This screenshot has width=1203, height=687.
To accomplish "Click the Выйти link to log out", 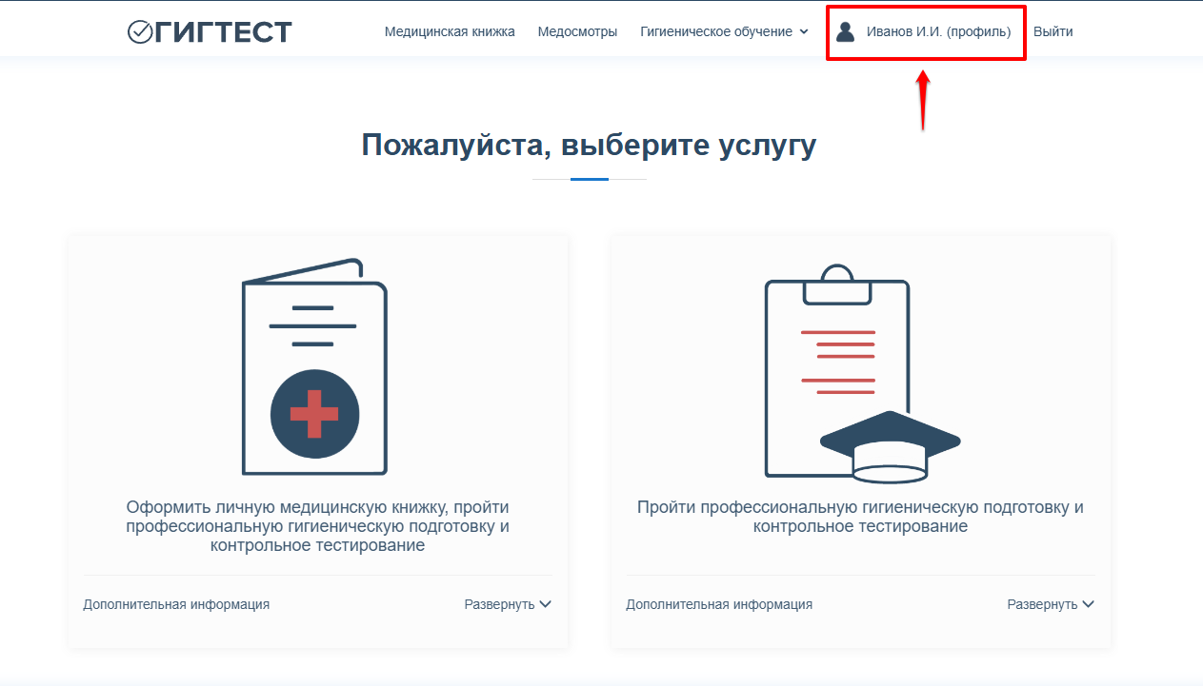I will pos(1053,30).
